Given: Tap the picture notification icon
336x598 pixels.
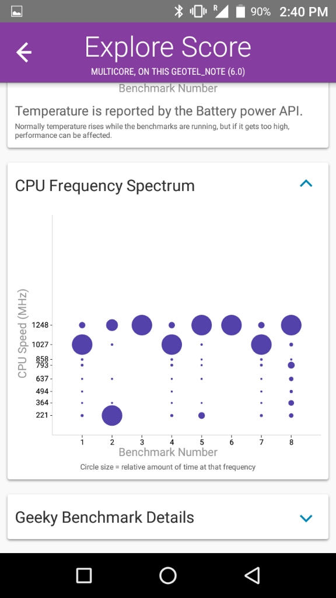Looking at the screenshot, I should pyautogui.click(x=17, y=12).
